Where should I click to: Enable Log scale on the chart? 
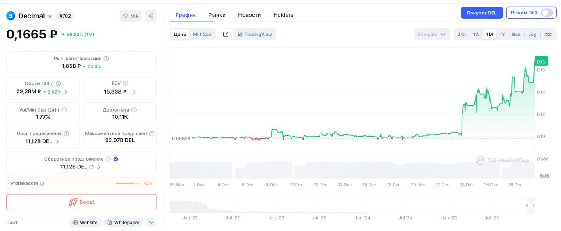[x=532, y=35]
